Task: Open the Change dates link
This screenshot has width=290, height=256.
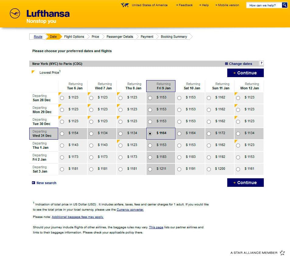Action: click(240, 64)
